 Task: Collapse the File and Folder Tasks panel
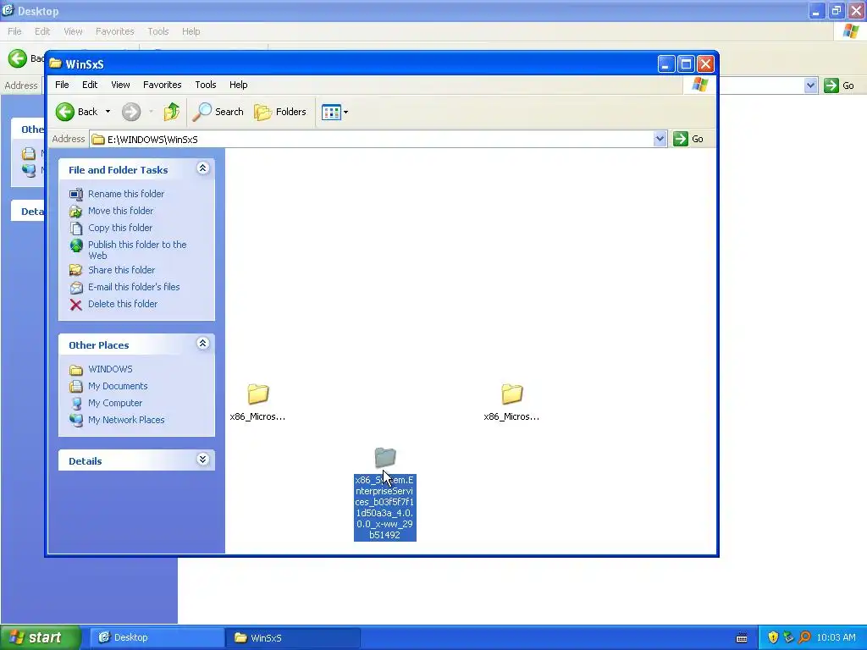tap(203, 168)
